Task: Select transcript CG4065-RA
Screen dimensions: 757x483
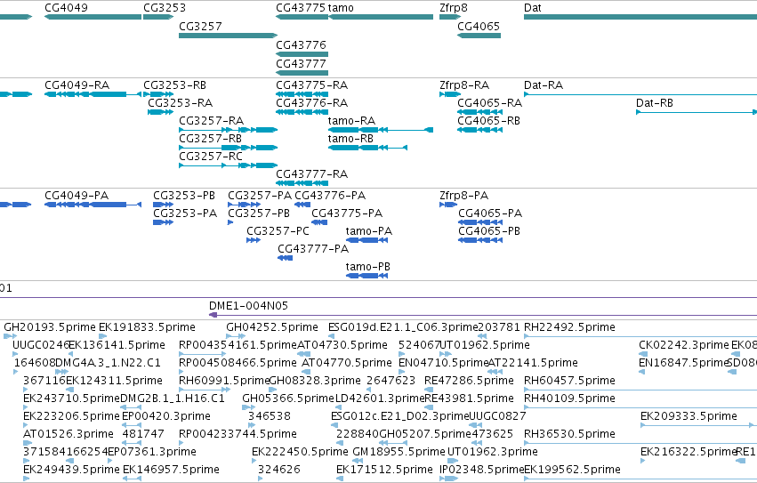Action: pyautogui.click(x=479, y=112)
